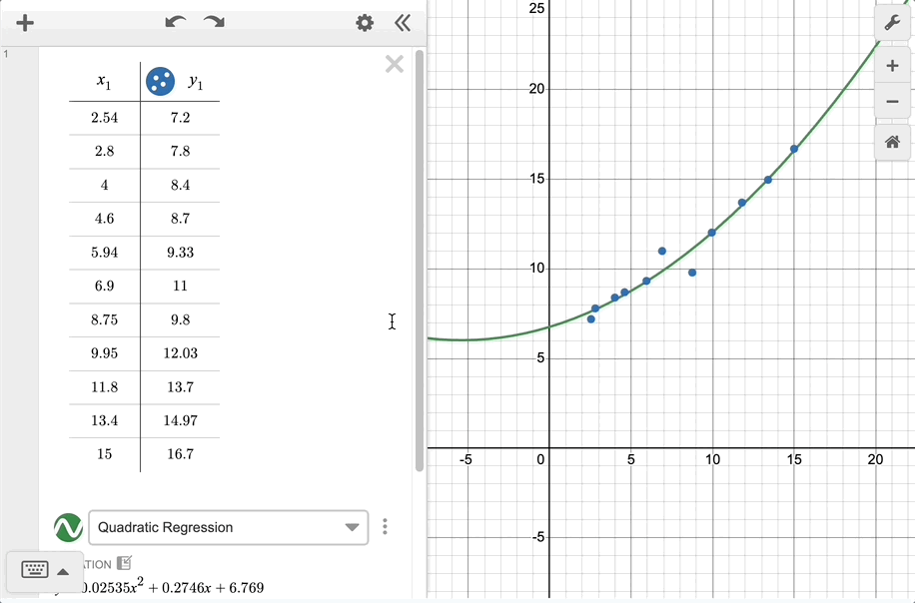Export the regression equation to expression list
The width and height of the screenshot is (915, 603).
(124, 563)
